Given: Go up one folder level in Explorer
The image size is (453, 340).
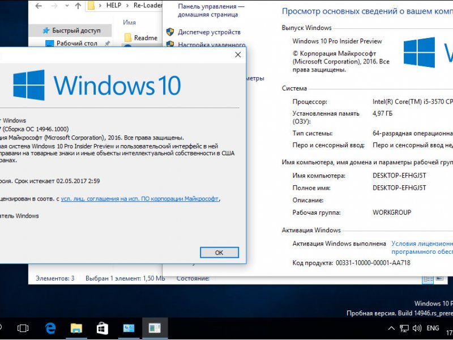Looking at the screenshot, I should (x=78, y=6).
